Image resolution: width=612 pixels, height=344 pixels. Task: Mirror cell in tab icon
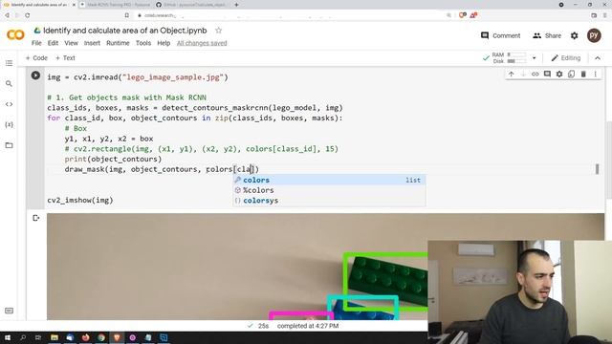[x=572, y=75]
